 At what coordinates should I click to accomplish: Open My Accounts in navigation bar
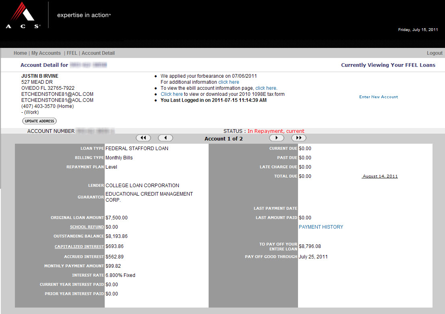(46, 53)
